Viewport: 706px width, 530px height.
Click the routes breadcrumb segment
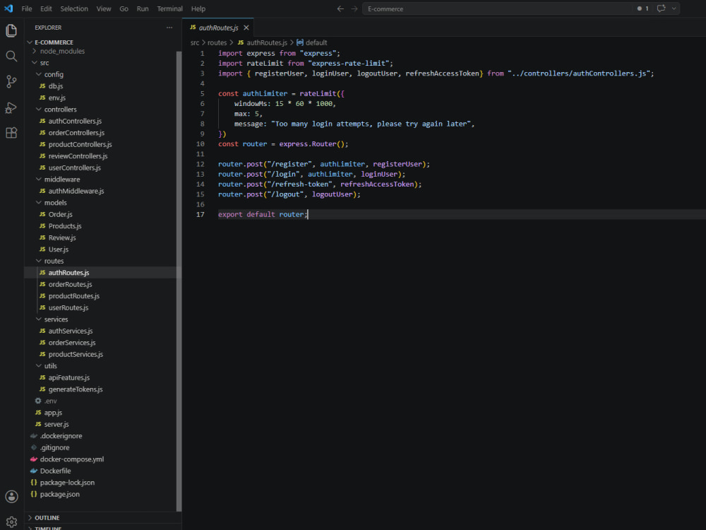217,43
